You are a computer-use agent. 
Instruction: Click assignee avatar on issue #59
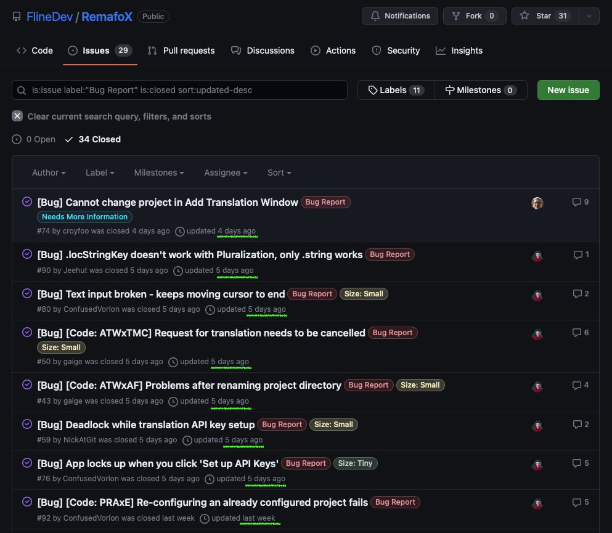[537, 426]
